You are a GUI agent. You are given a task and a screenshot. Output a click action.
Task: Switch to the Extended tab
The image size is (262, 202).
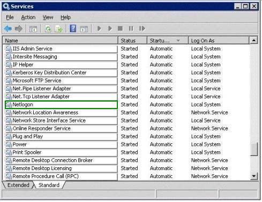pyautogui.click(x=18, y=185)
